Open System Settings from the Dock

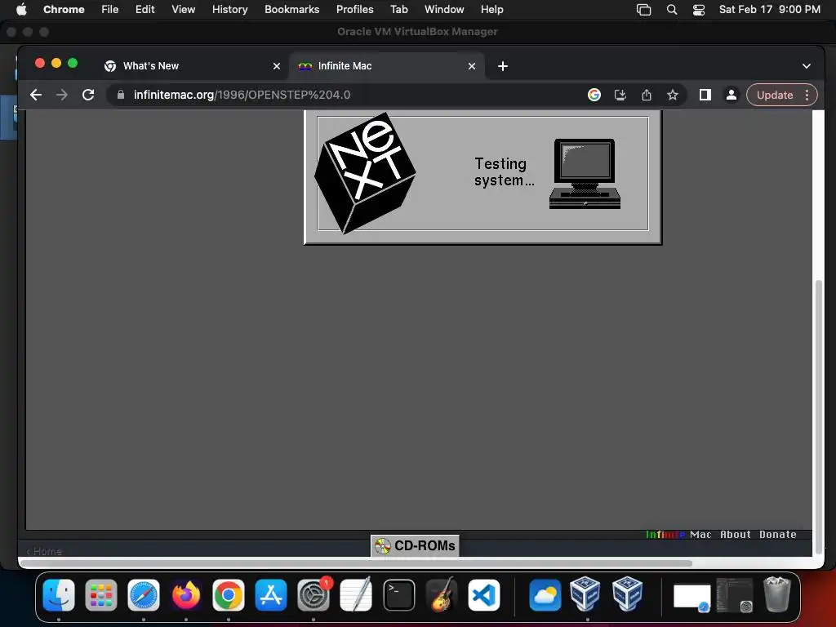(313, 595)
